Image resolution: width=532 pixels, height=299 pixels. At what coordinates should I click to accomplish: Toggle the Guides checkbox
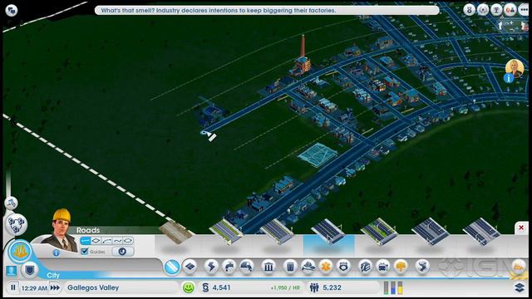click(85, 251)
